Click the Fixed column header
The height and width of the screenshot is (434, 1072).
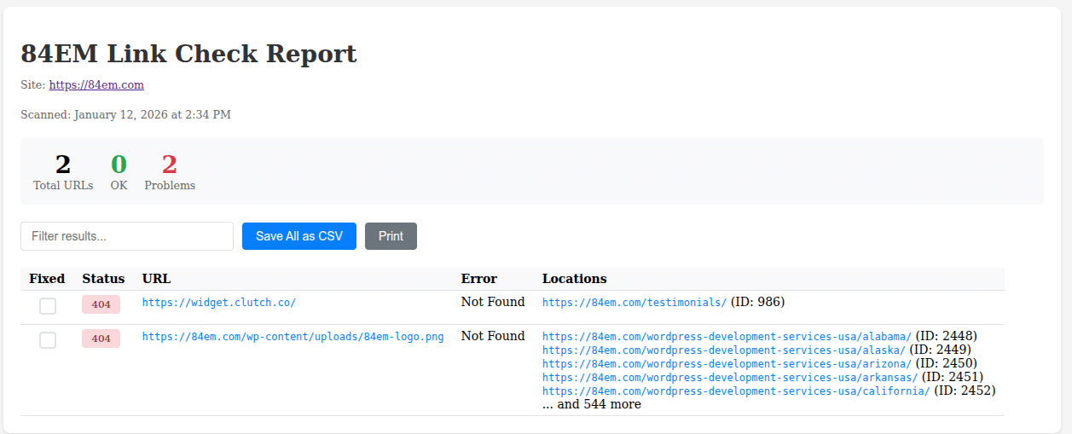point(47,279)
